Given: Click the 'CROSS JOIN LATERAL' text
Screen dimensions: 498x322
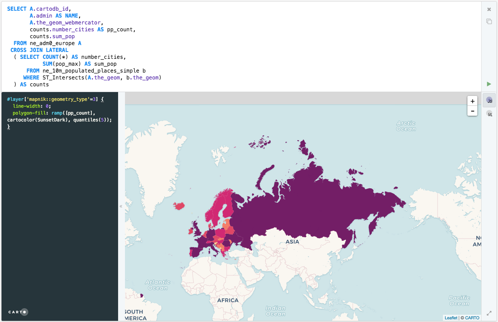Looking at the screenshot, I should (x=39, y=50).
